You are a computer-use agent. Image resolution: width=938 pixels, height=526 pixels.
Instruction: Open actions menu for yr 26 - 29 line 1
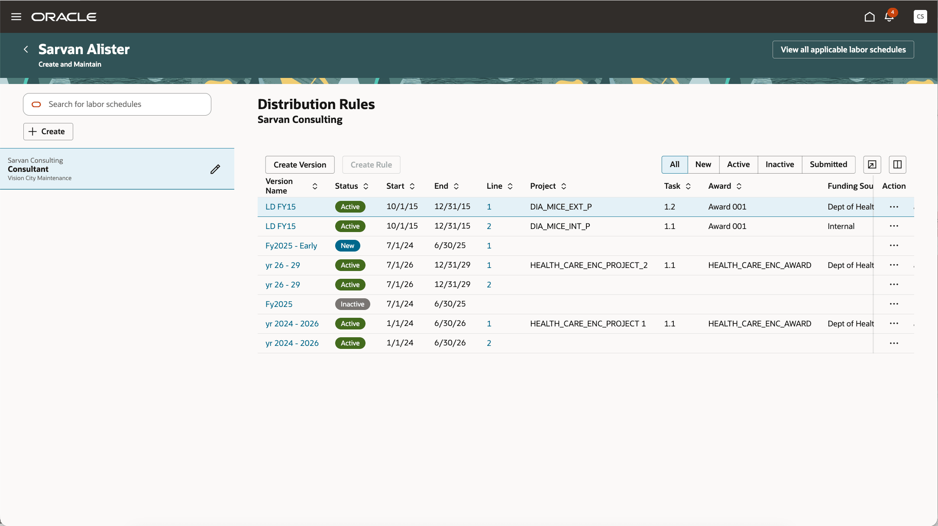(894, 265)
